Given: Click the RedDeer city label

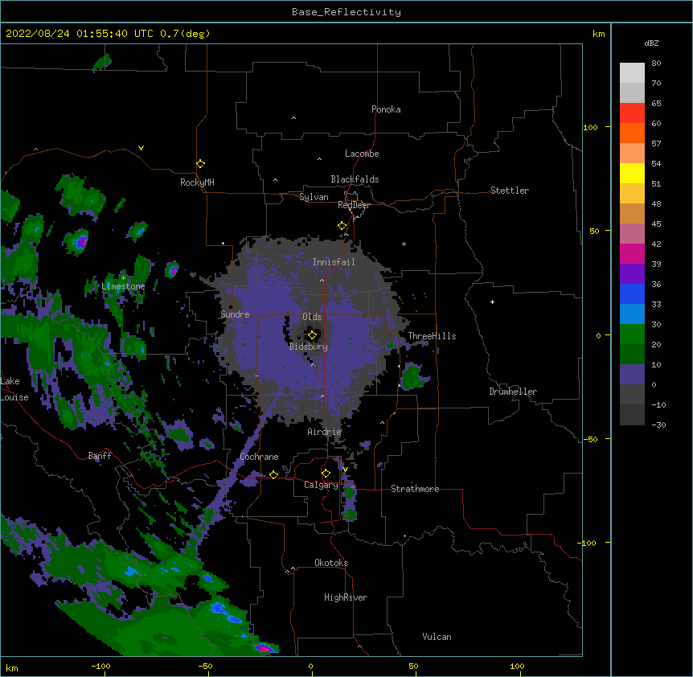Looking at the screenshot, I should click(354, 205).
